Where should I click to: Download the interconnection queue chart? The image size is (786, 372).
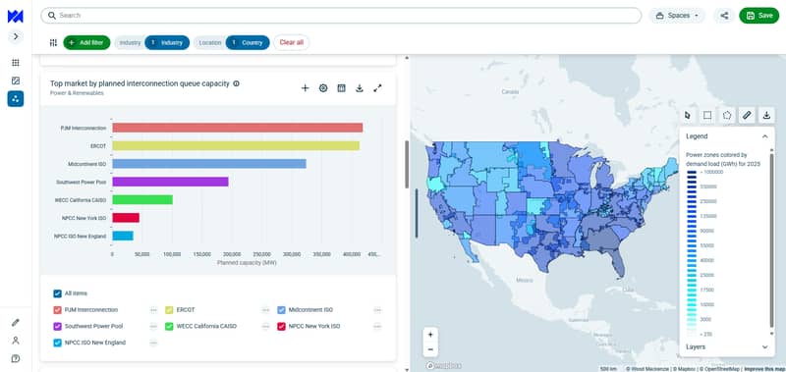[359, 88]
